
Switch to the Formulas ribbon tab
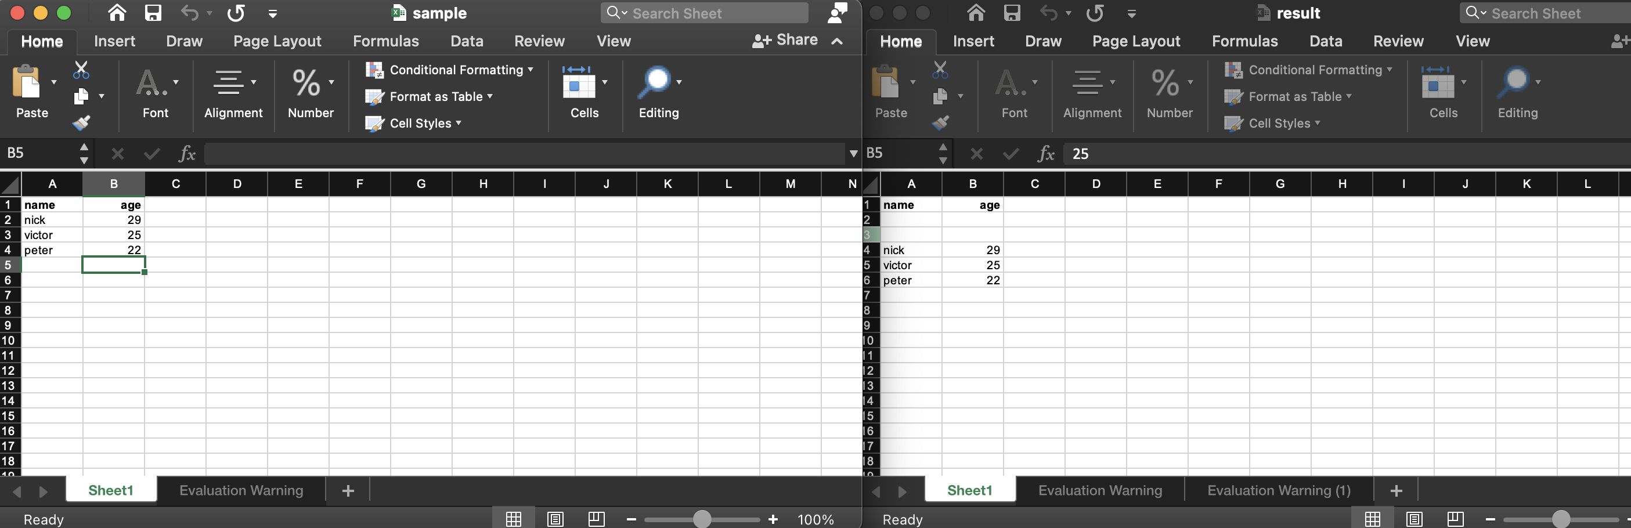pos(385,41)
